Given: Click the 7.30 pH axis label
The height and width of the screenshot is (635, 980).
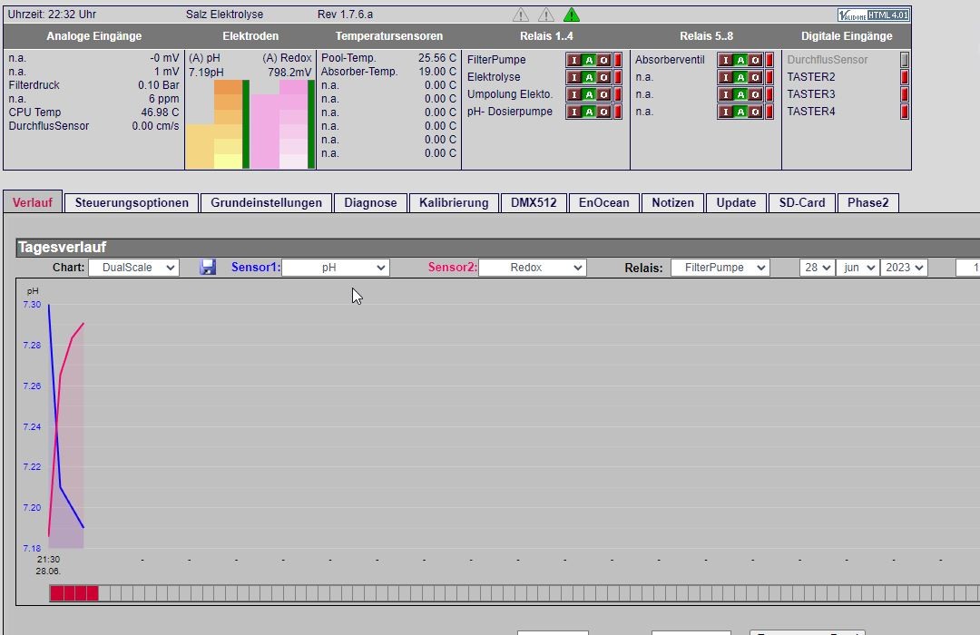Looking at the screenshot, I should [x=32, y=305].
